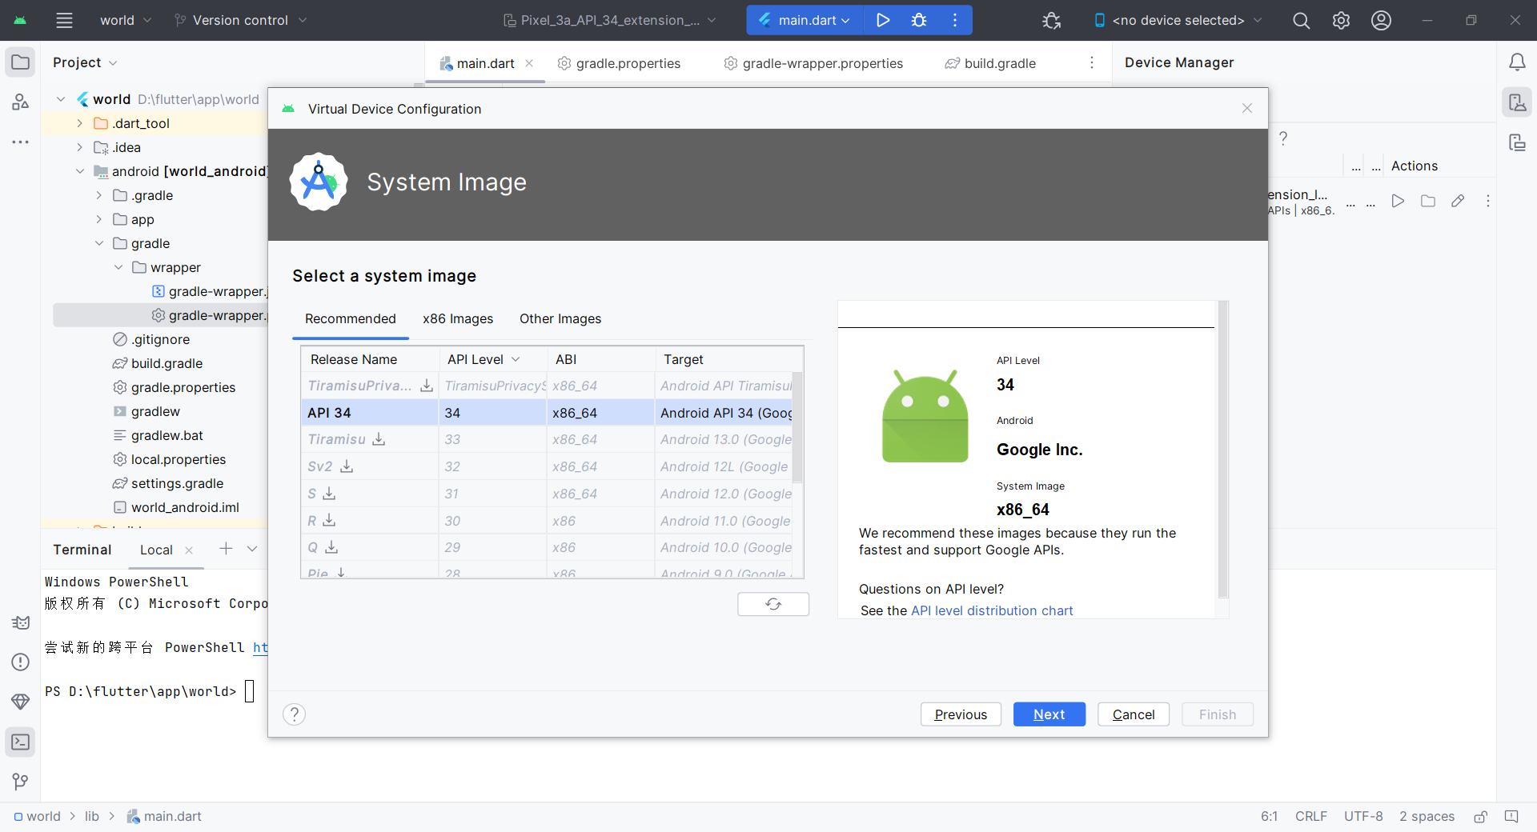
Task: Open terminal tab options chevron
Action: pyautogui.click(x=252, y=549)
